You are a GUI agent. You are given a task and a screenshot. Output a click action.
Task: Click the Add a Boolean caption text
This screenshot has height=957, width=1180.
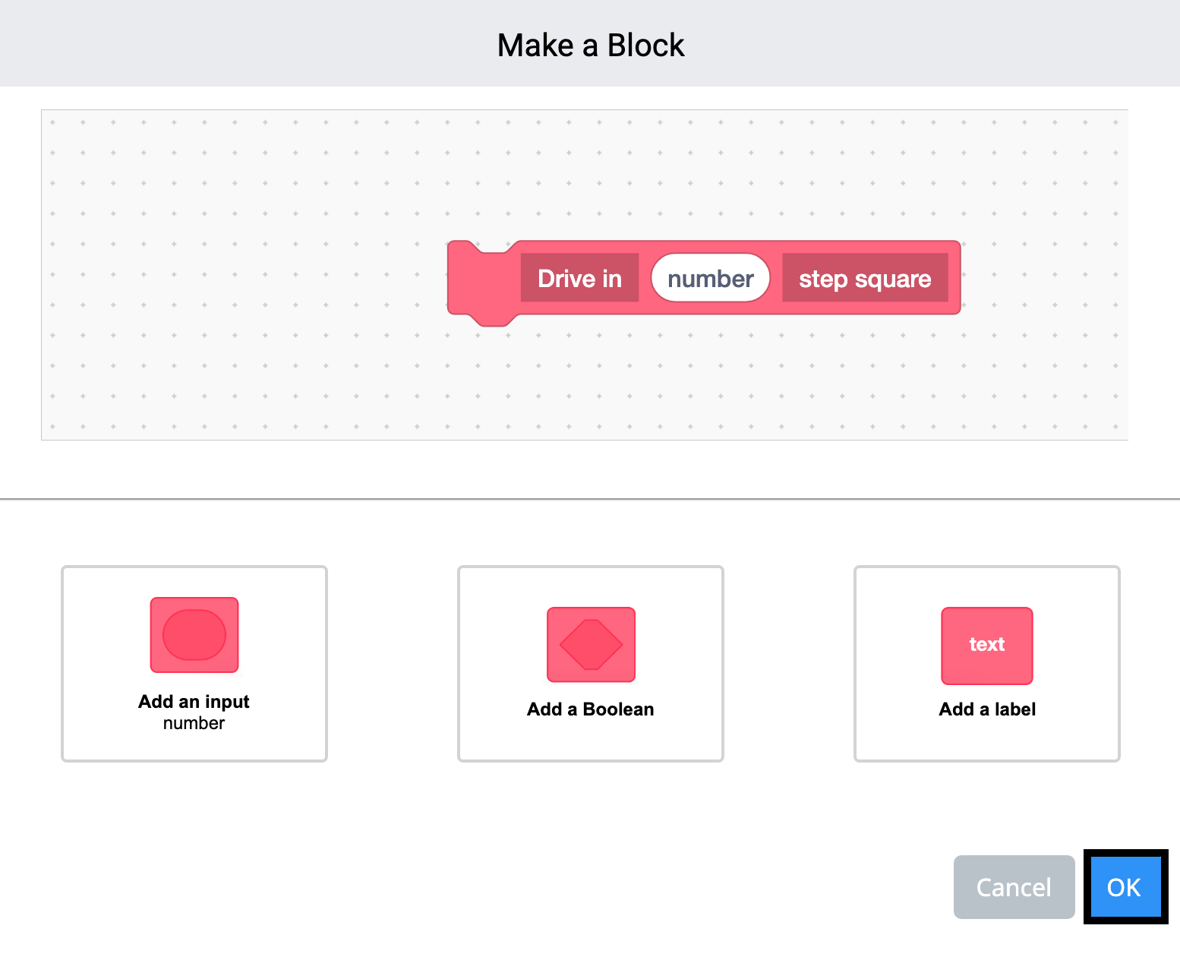(590, 709)
